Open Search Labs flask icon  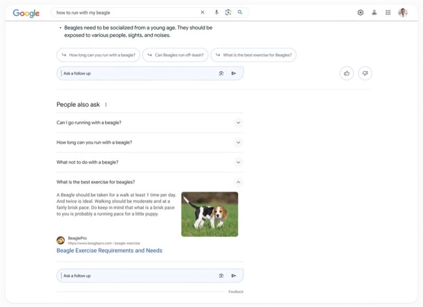374,13
